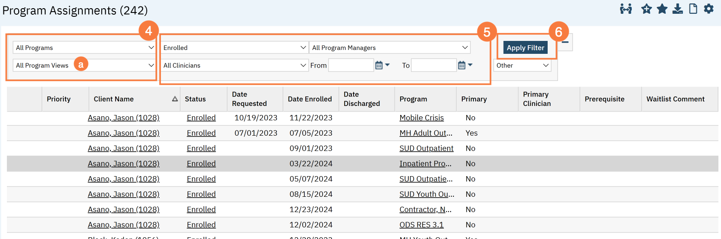The height and width of the screenshot is (239, 721).
Task: Click the export download icon
Action: point(677,9)
